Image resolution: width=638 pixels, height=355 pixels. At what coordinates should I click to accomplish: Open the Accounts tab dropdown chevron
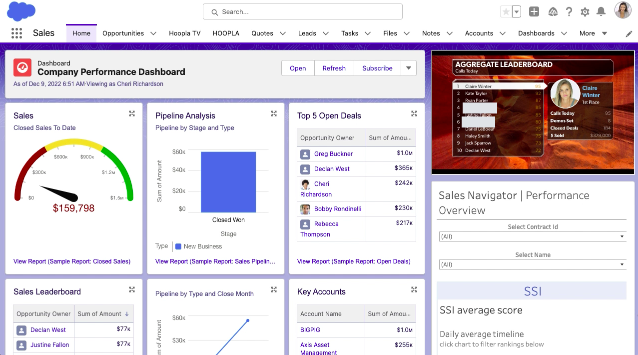503,33
